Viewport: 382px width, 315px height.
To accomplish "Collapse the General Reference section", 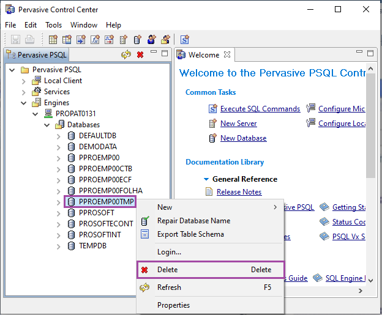I will [206, 179].
